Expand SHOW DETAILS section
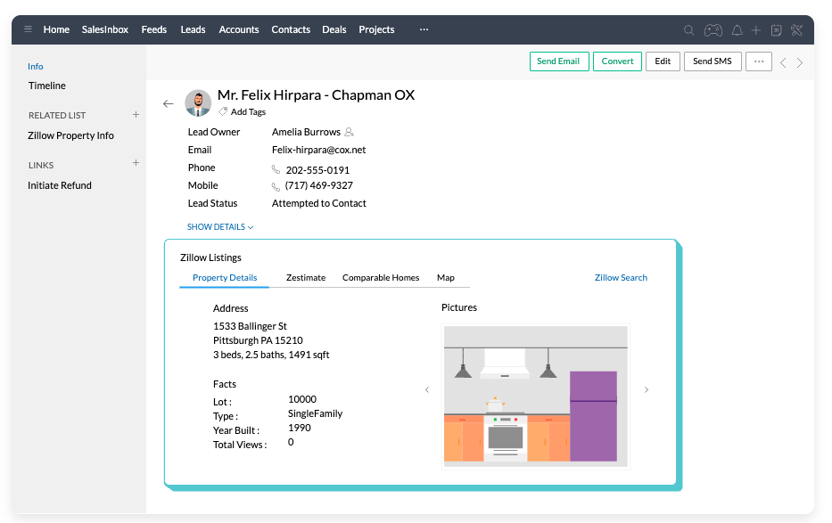Screen dimensions: 832x523 [219, 226]
